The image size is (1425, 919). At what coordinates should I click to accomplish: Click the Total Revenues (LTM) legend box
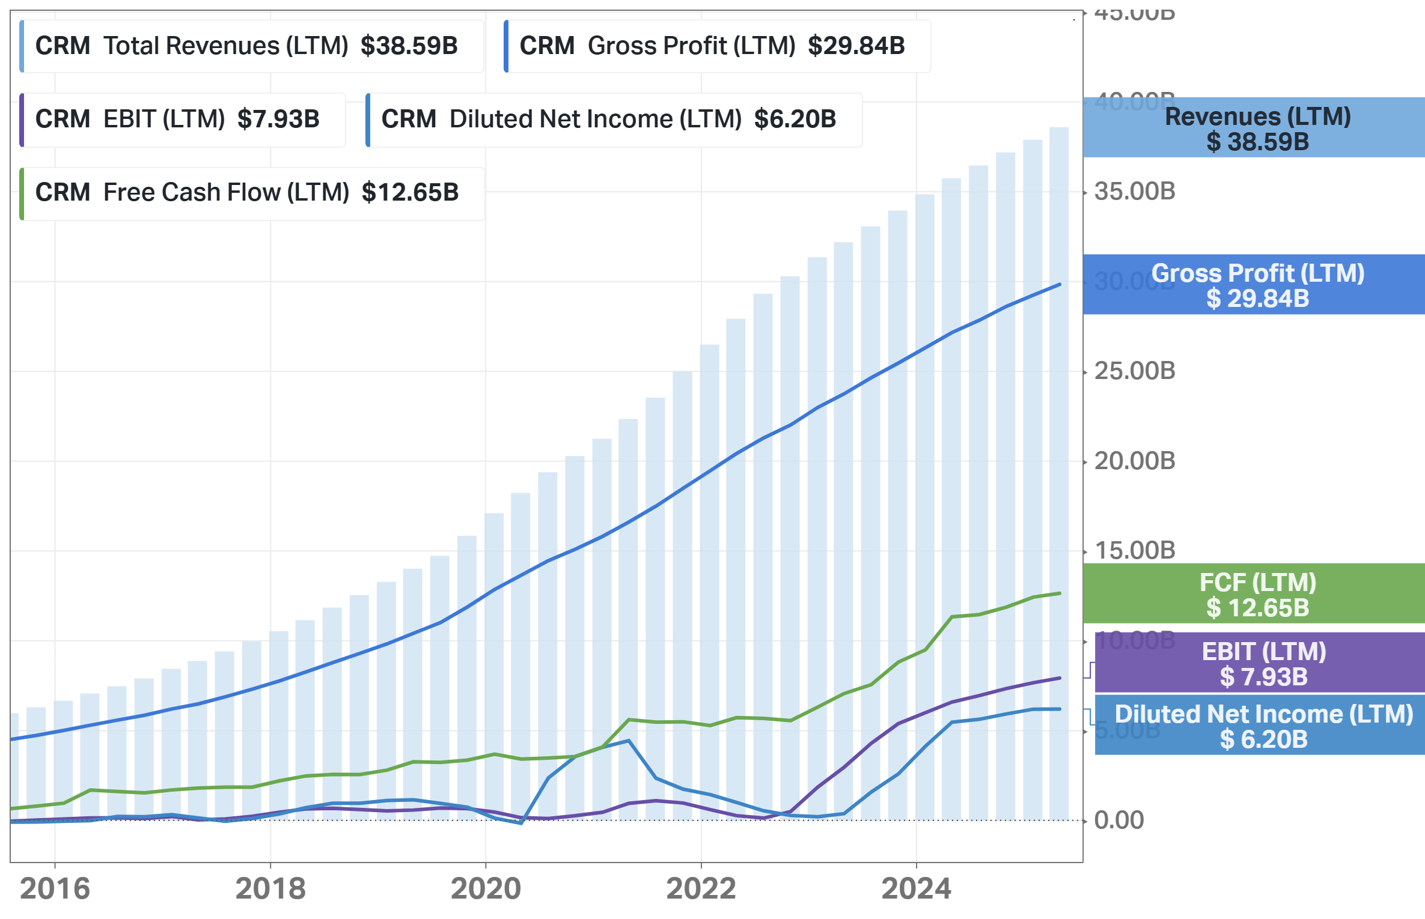tap(251, 46)
